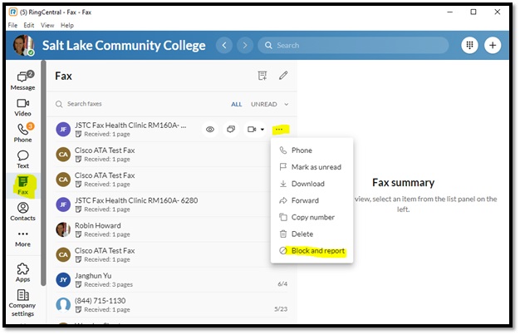Select Delete in the context menu

[x=312, y=234]
